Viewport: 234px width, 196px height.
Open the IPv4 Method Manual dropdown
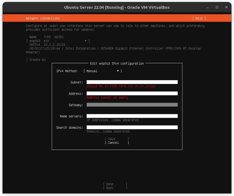pos(102,71)
